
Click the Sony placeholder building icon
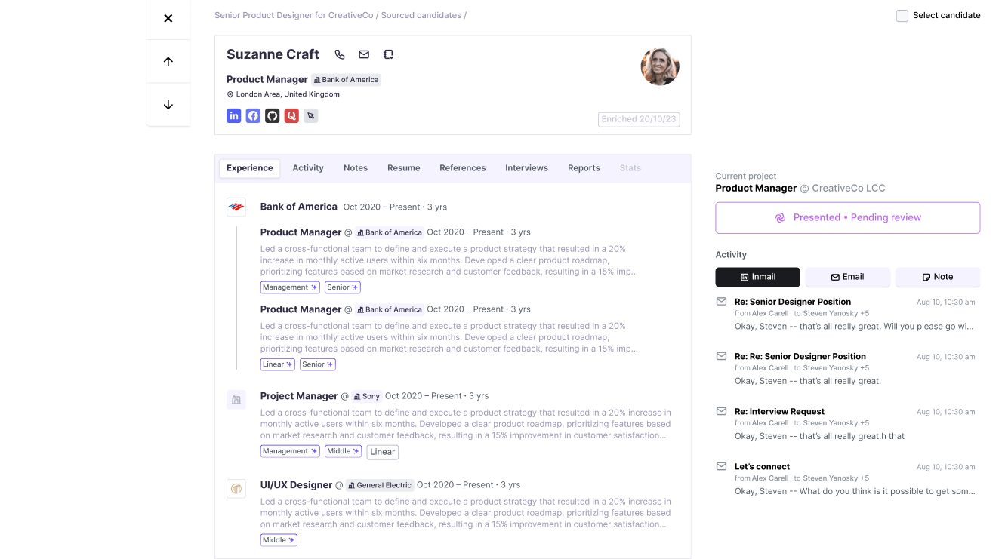point(236,400)
